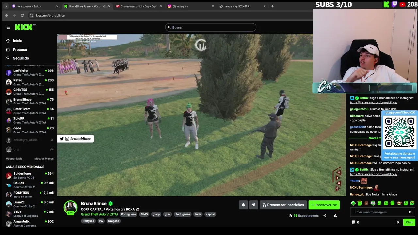The height and width of the screenshot is (235, 418).
Task: Switch to the telasconews Twitch tab
Action: coord(34,6)
